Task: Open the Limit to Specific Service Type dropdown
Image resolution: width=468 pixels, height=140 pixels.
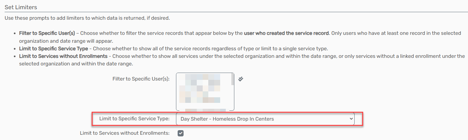Action: pyautogui.click(x=265, y=119)
